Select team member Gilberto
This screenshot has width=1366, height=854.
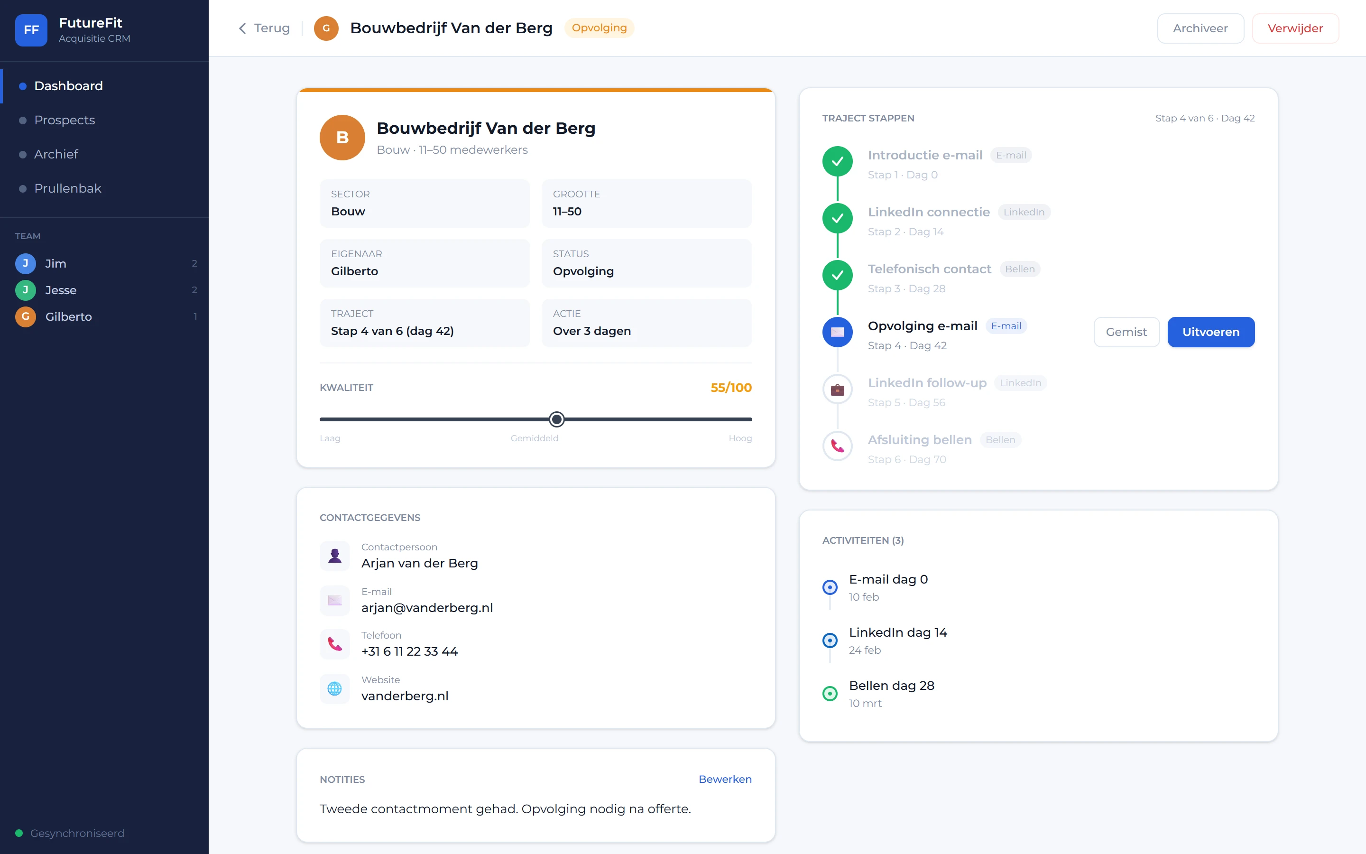point(106,317)
